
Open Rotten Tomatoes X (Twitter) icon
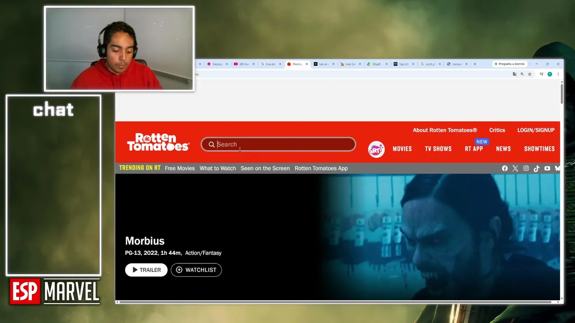(515, 168)
